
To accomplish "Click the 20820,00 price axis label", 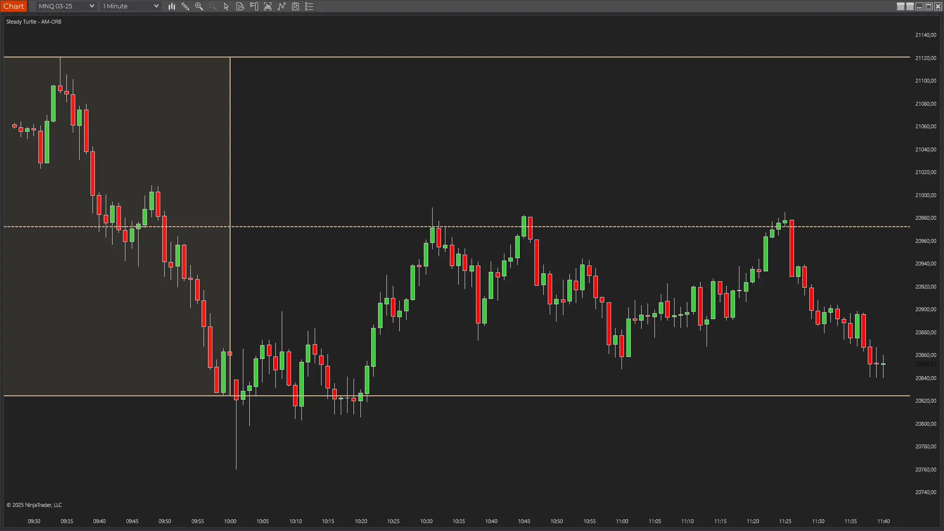I will pyautogui.click(x=925, y=401).
